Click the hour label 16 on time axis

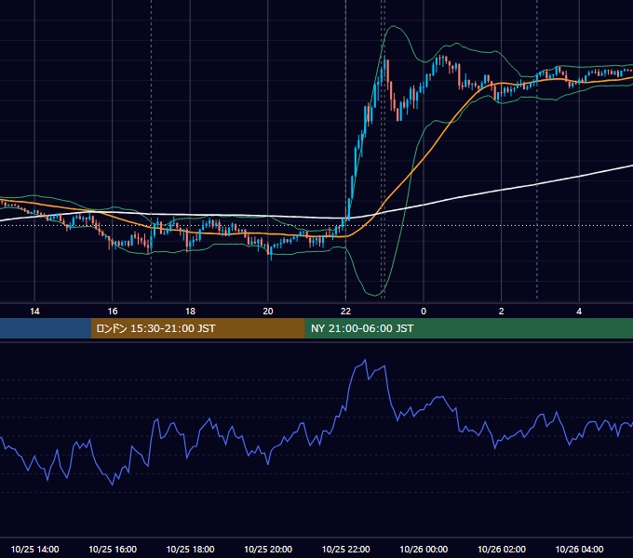tap(113, 312)
